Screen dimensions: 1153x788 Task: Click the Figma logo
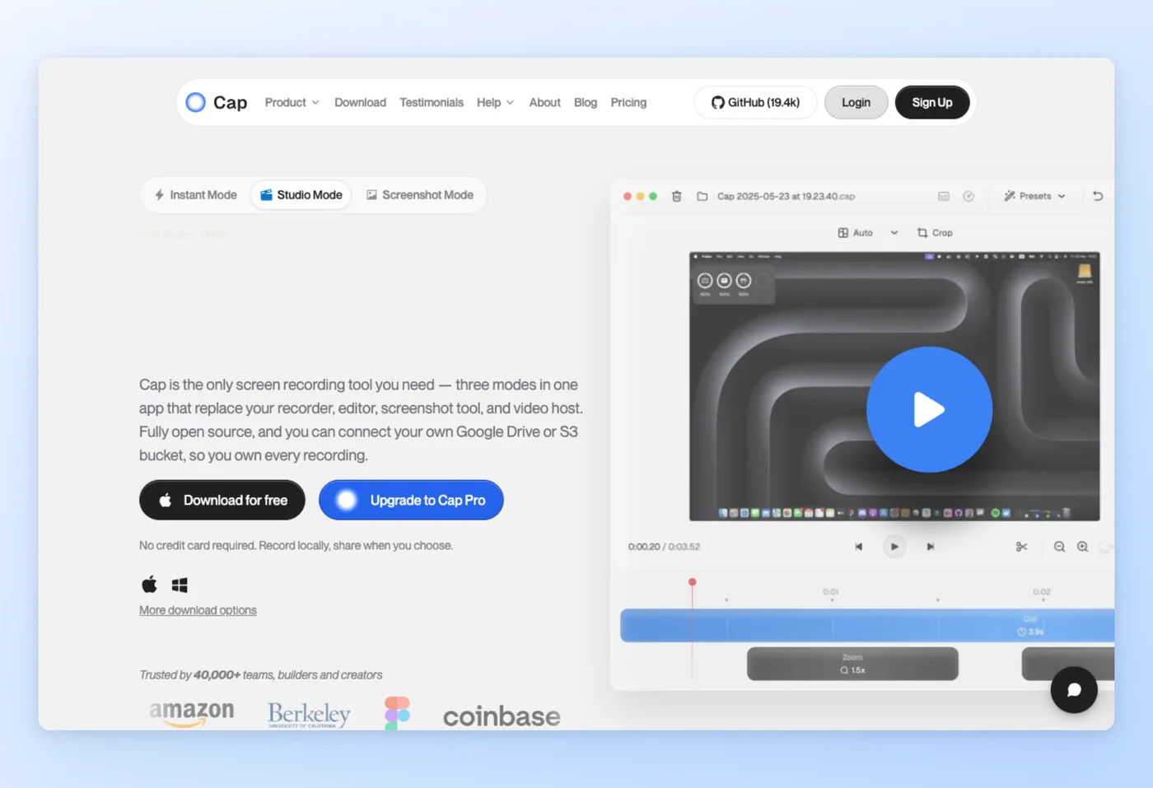point(397,713)
